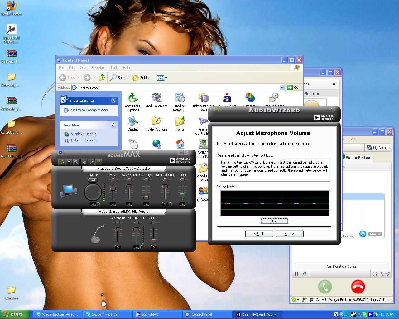Click the blue chat bubble icon in Skype

tap(363, 234)
